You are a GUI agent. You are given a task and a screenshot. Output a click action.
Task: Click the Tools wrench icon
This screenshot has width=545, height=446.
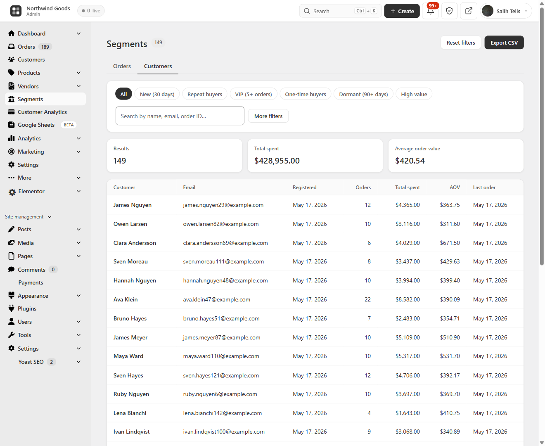click(12, 335)
